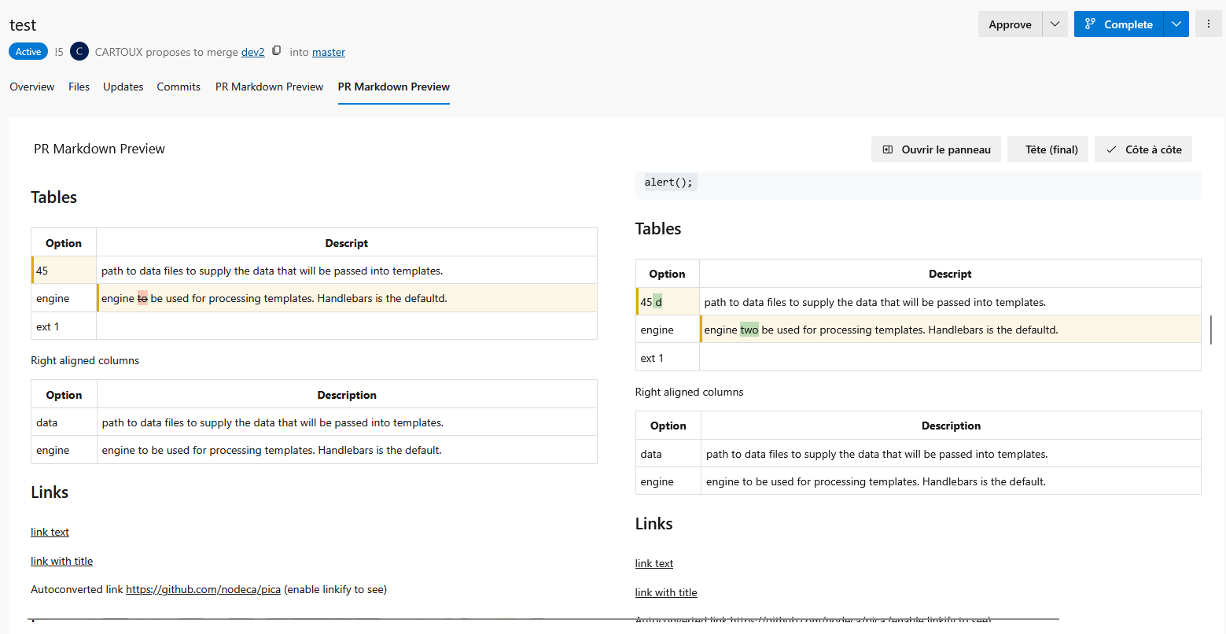
Task: Open the Commits tab
Action: click(x=179, y=87)
